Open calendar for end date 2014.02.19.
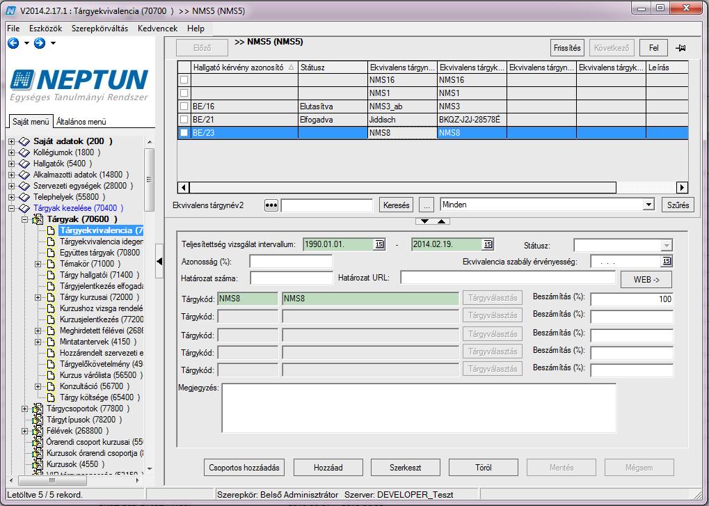 (x=488, y=244)
